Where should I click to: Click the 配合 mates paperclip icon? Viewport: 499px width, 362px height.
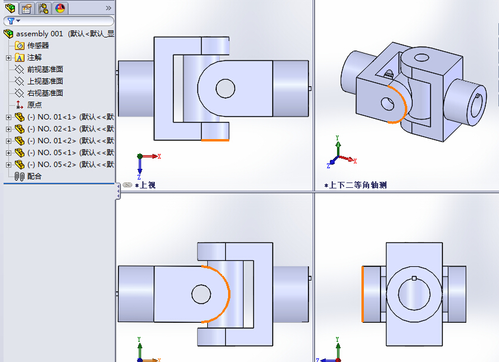pos(20,177)
